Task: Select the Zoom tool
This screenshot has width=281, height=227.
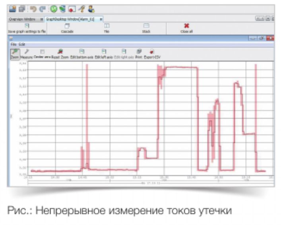Action: tap(14, 53)
